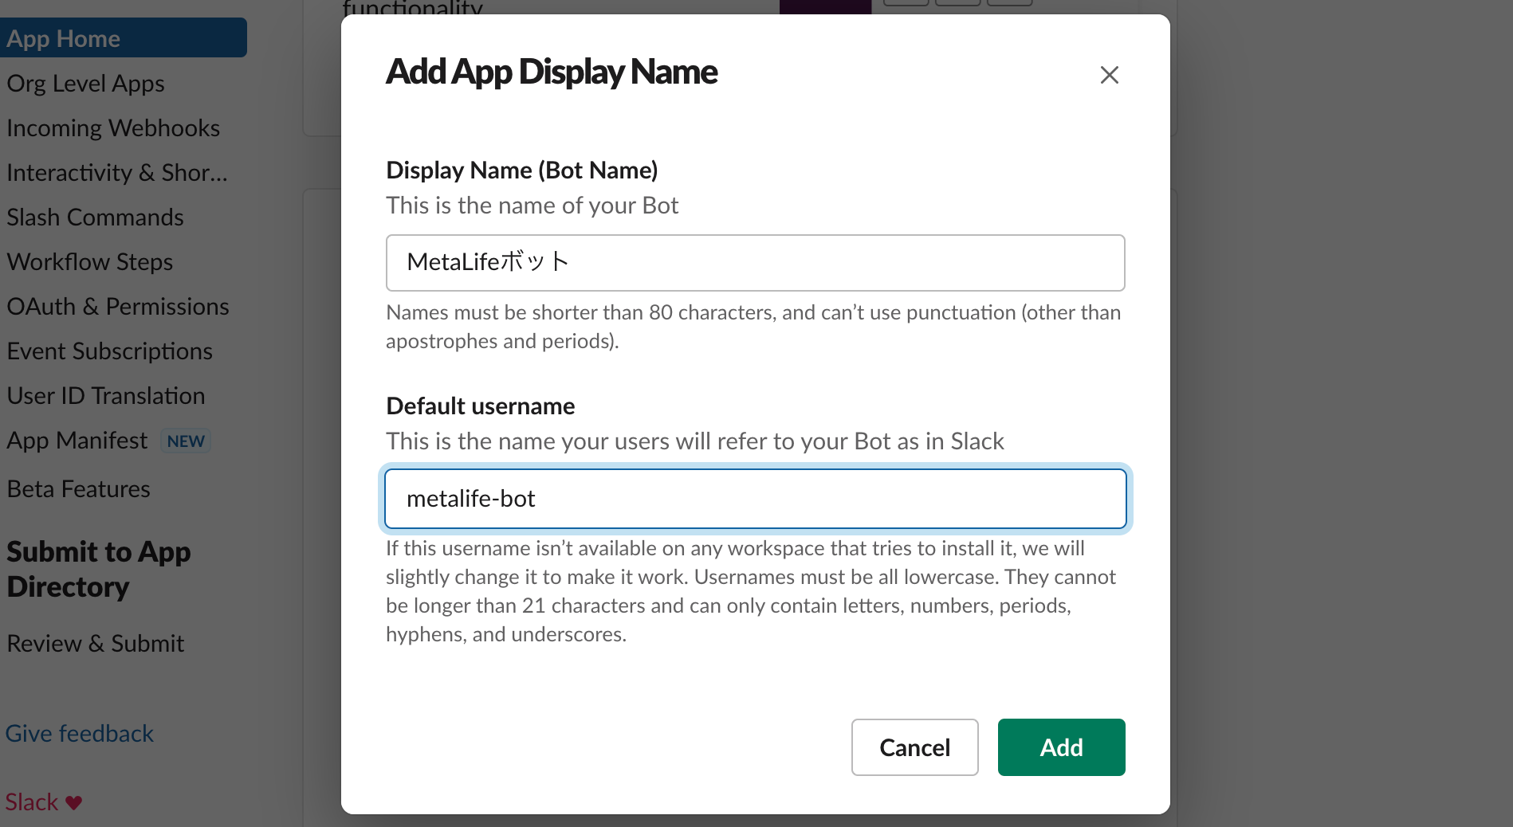Open Incoming Webhooks settings

pos(113,128)
